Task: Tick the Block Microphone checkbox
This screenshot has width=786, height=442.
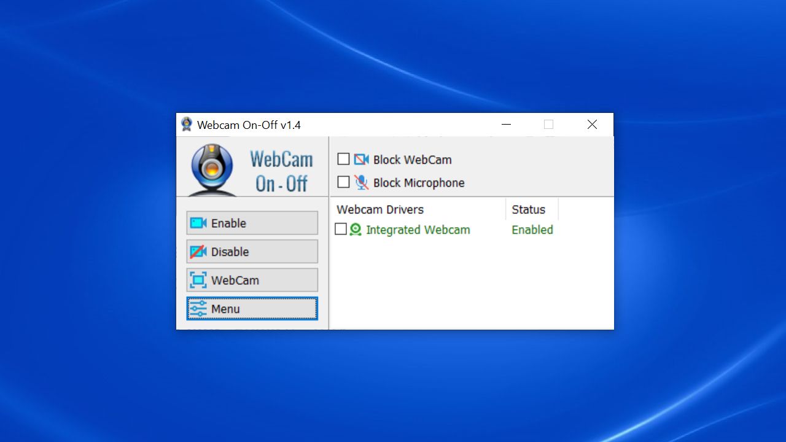Action: tap(343, 182)
